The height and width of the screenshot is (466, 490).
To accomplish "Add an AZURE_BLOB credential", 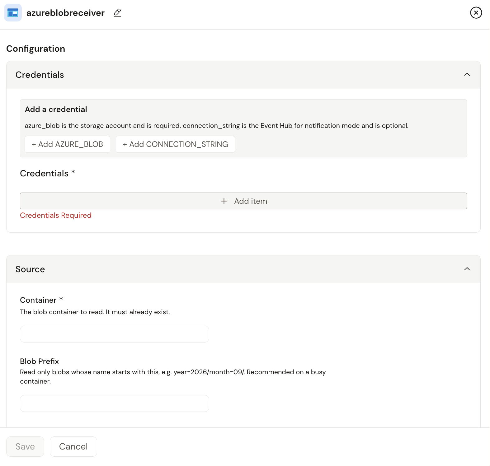I will click(x=67, y=144).
